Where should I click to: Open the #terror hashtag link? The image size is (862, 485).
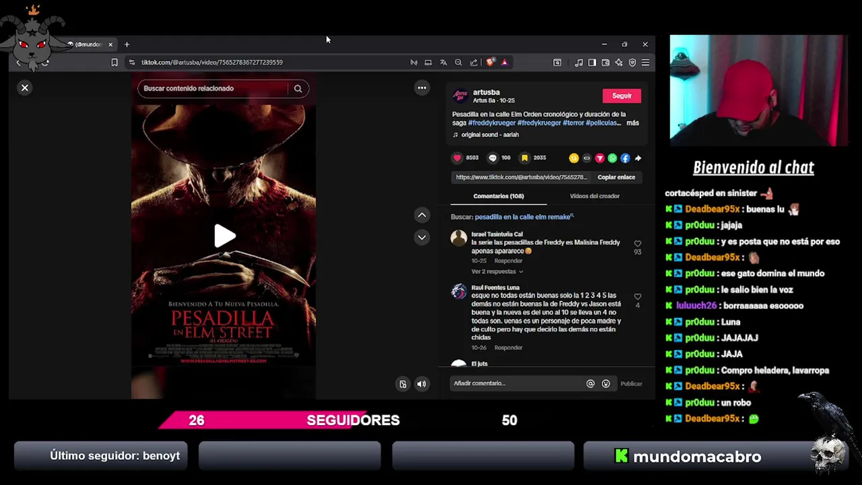click(573, 123)
